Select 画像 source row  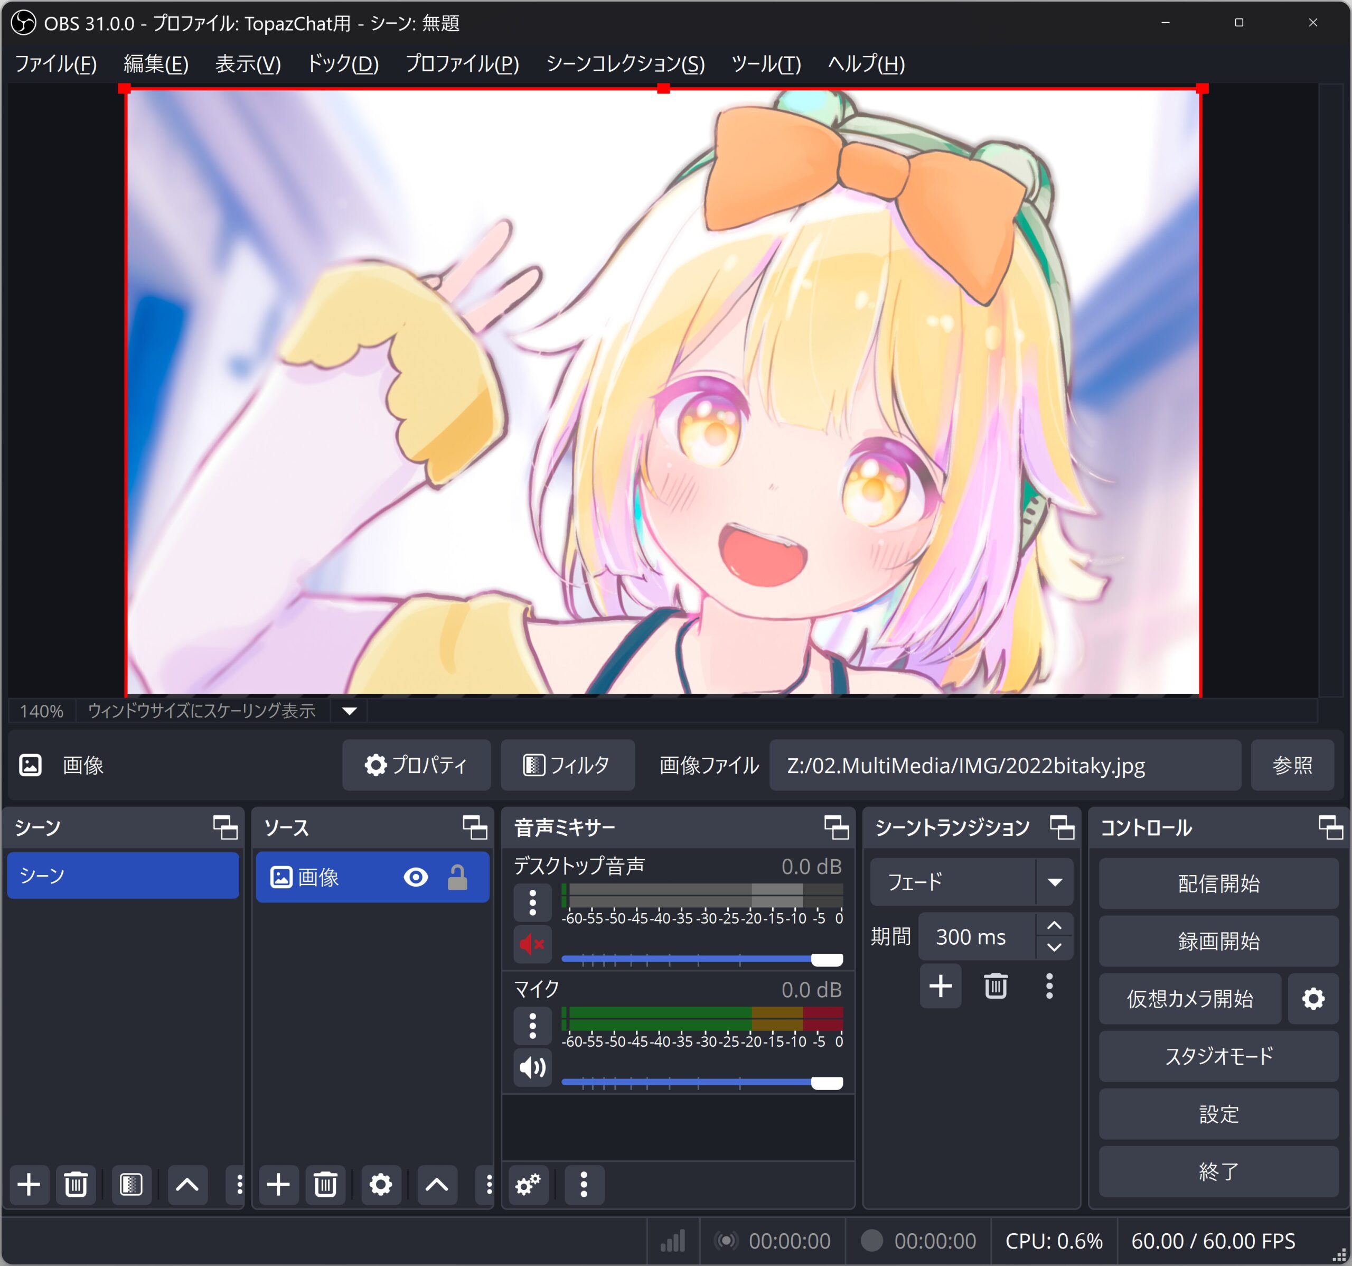tap(373, 878)
